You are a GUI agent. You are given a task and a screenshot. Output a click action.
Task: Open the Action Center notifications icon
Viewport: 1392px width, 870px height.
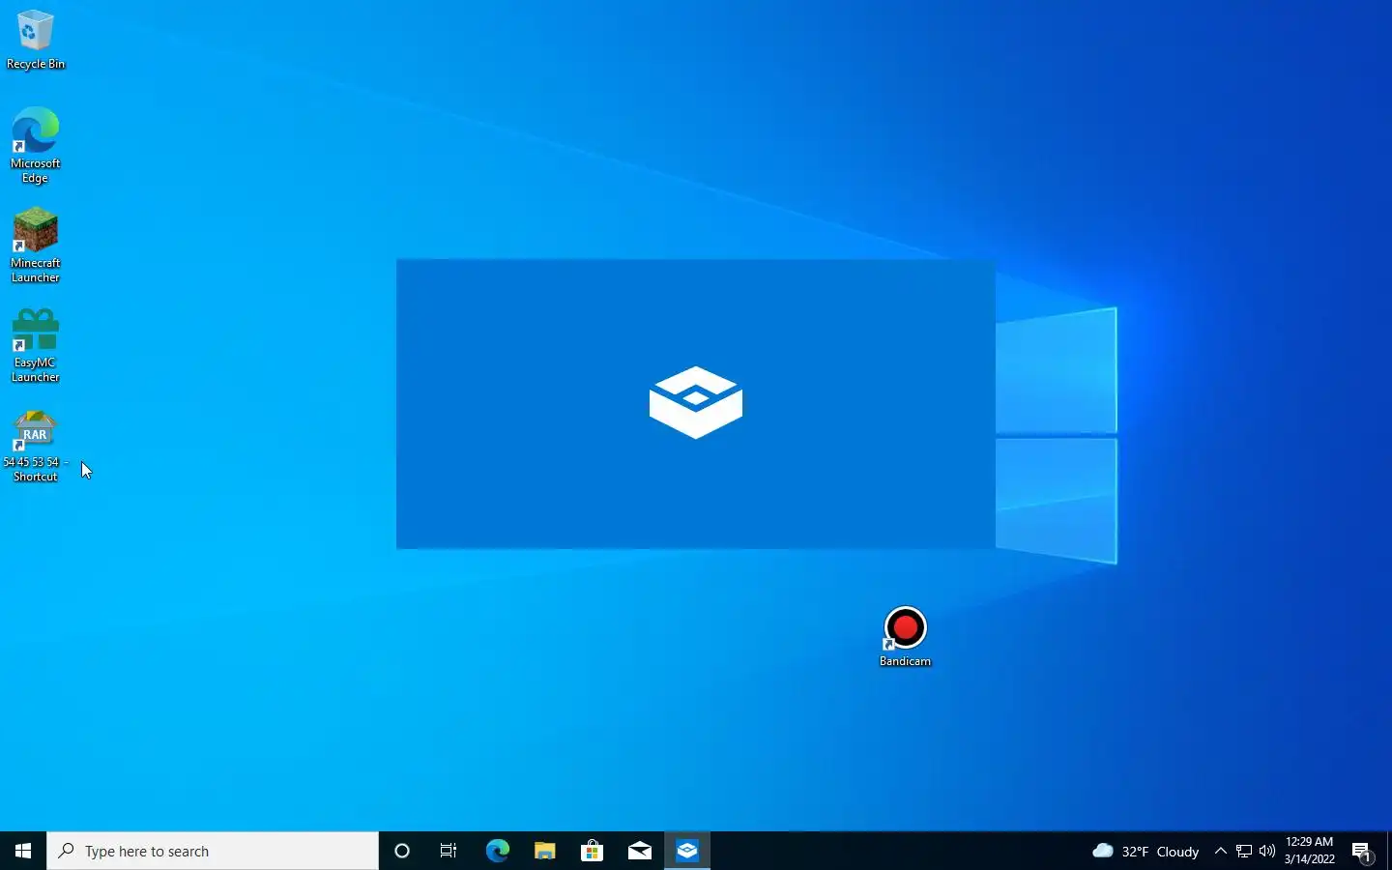[x=1362, y=851]
